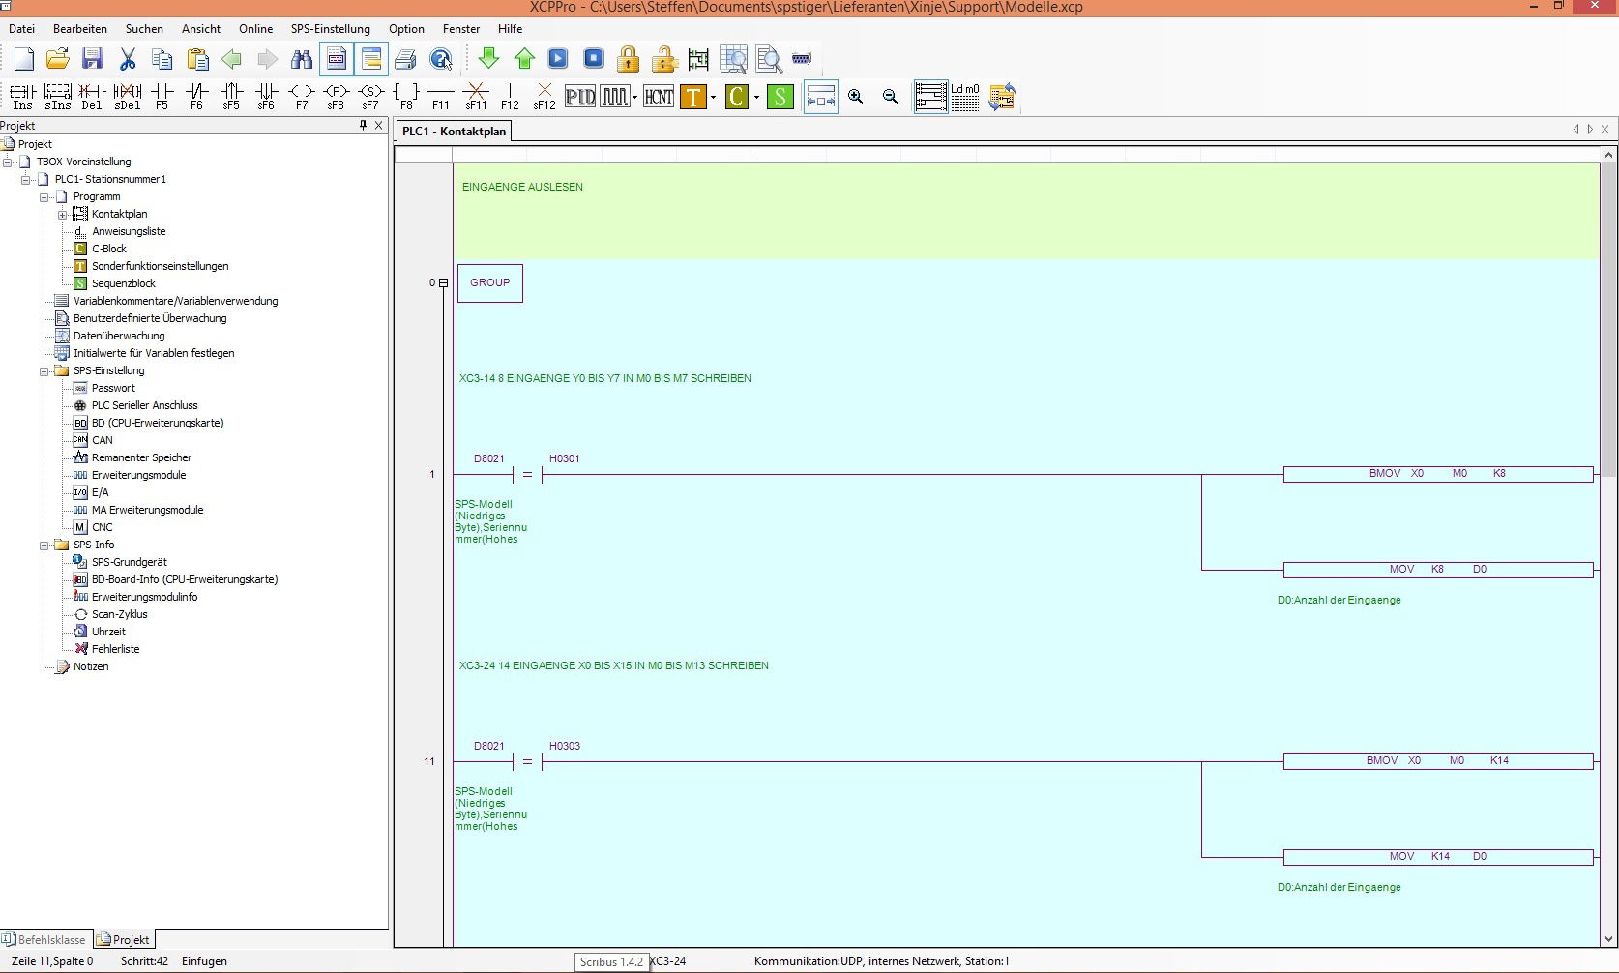The image size is (1619, 973).
Task: Toggle the ladder diagram view button
Action: pyautogui.click(x=930, y=97)
